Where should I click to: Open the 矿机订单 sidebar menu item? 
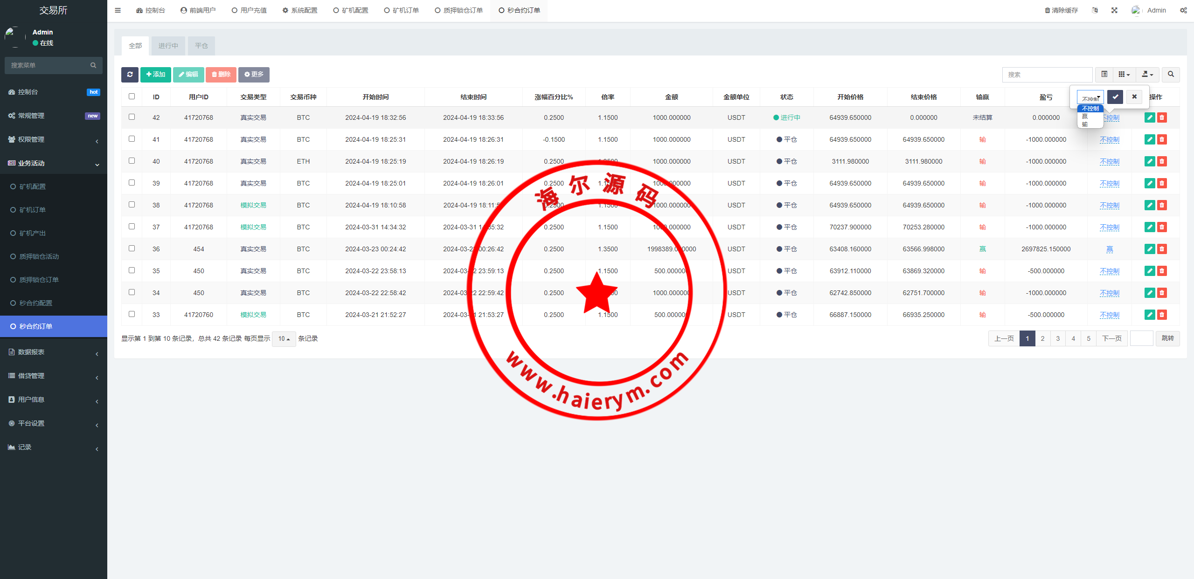point(33,210)
